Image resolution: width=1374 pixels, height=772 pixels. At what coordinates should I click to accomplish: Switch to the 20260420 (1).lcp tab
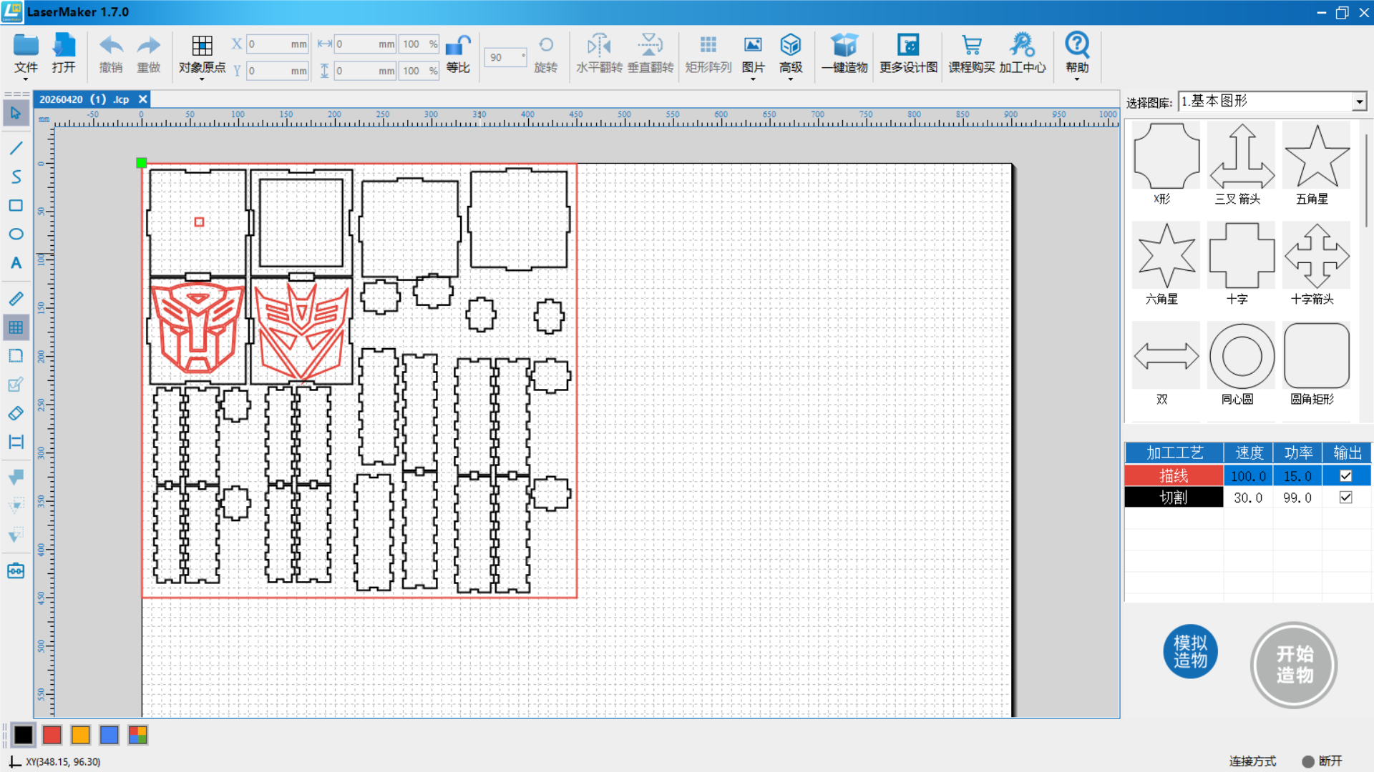coord(84,99)
